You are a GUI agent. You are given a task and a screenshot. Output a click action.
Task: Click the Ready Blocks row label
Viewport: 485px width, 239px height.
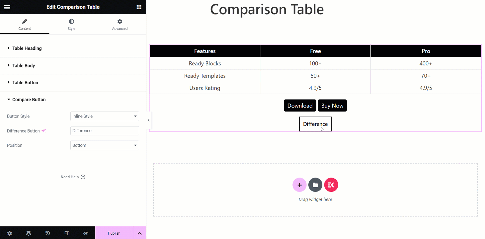click(x=205, y=63)
